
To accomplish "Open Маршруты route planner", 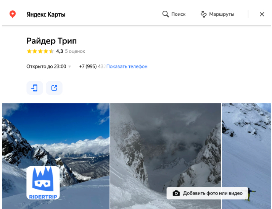I will [x=217, y=14].
